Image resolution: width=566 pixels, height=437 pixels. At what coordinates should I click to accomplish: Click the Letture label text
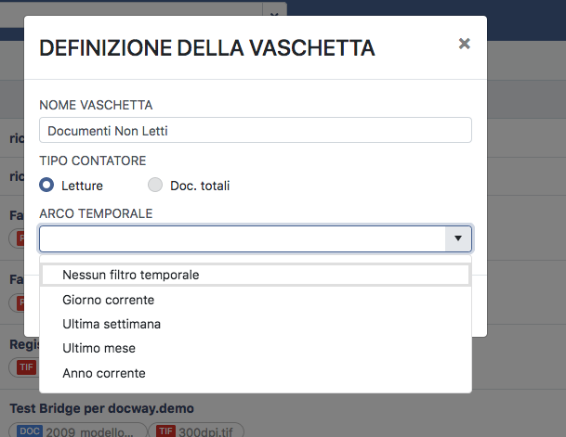pos(82,186)
